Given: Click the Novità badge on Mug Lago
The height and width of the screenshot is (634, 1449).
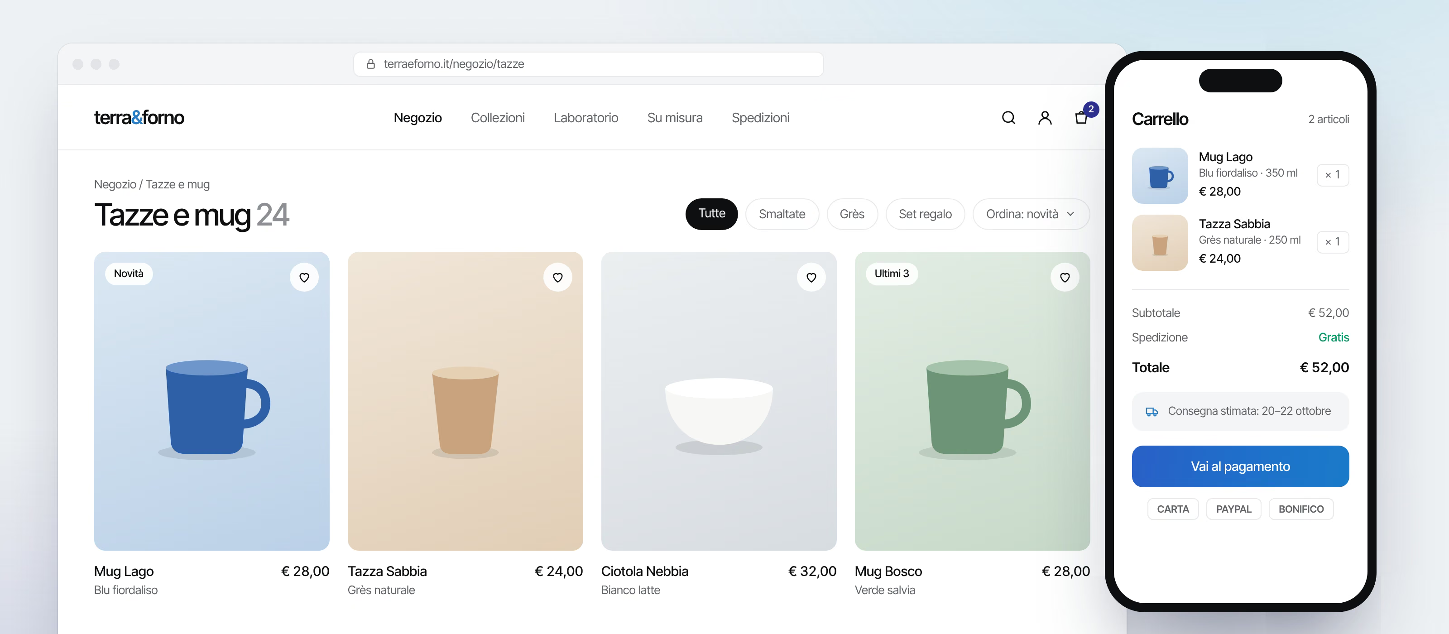Looking at the screenshot, I should coord(129,274).
